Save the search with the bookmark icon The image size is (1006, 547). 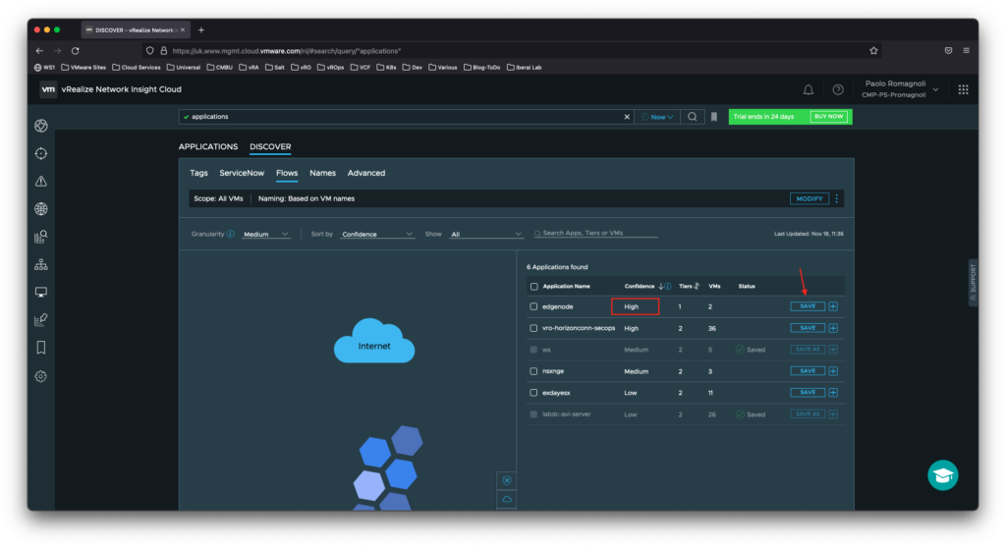click(x=714, y=117)
